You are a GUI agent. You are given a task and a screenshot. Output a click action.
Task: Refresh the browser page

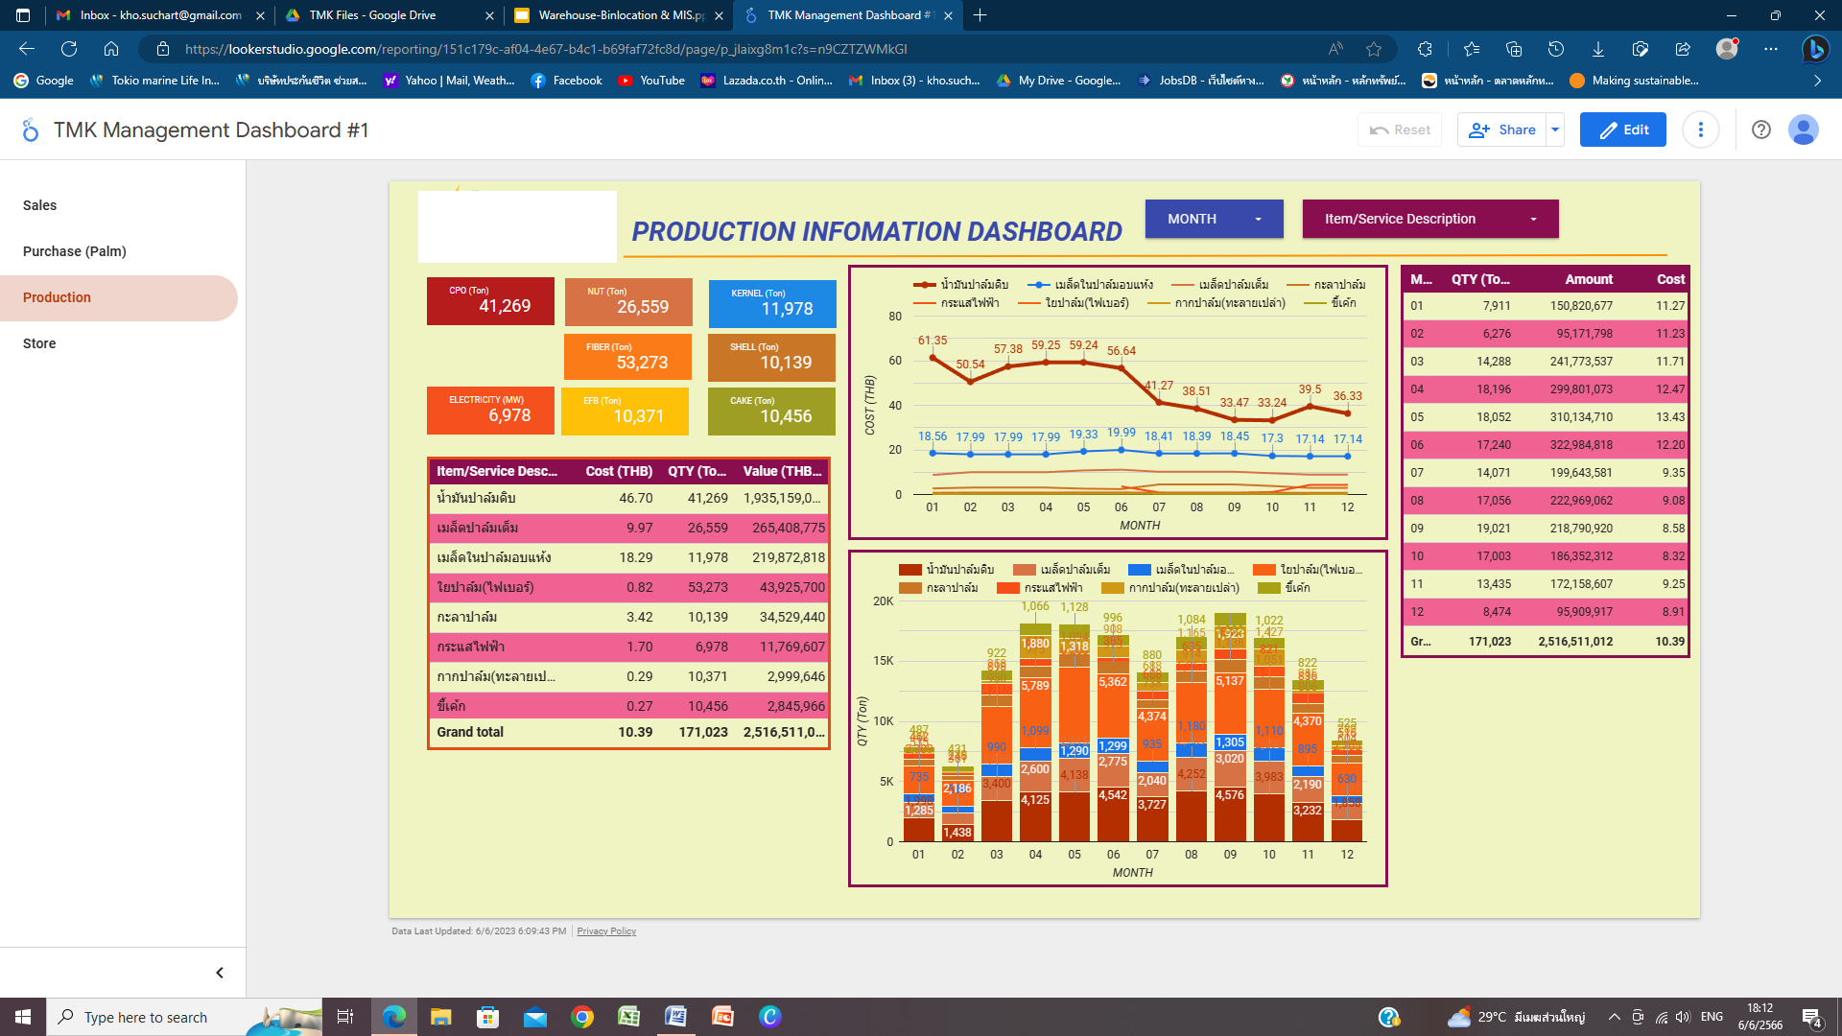click(x=69, y=49)
